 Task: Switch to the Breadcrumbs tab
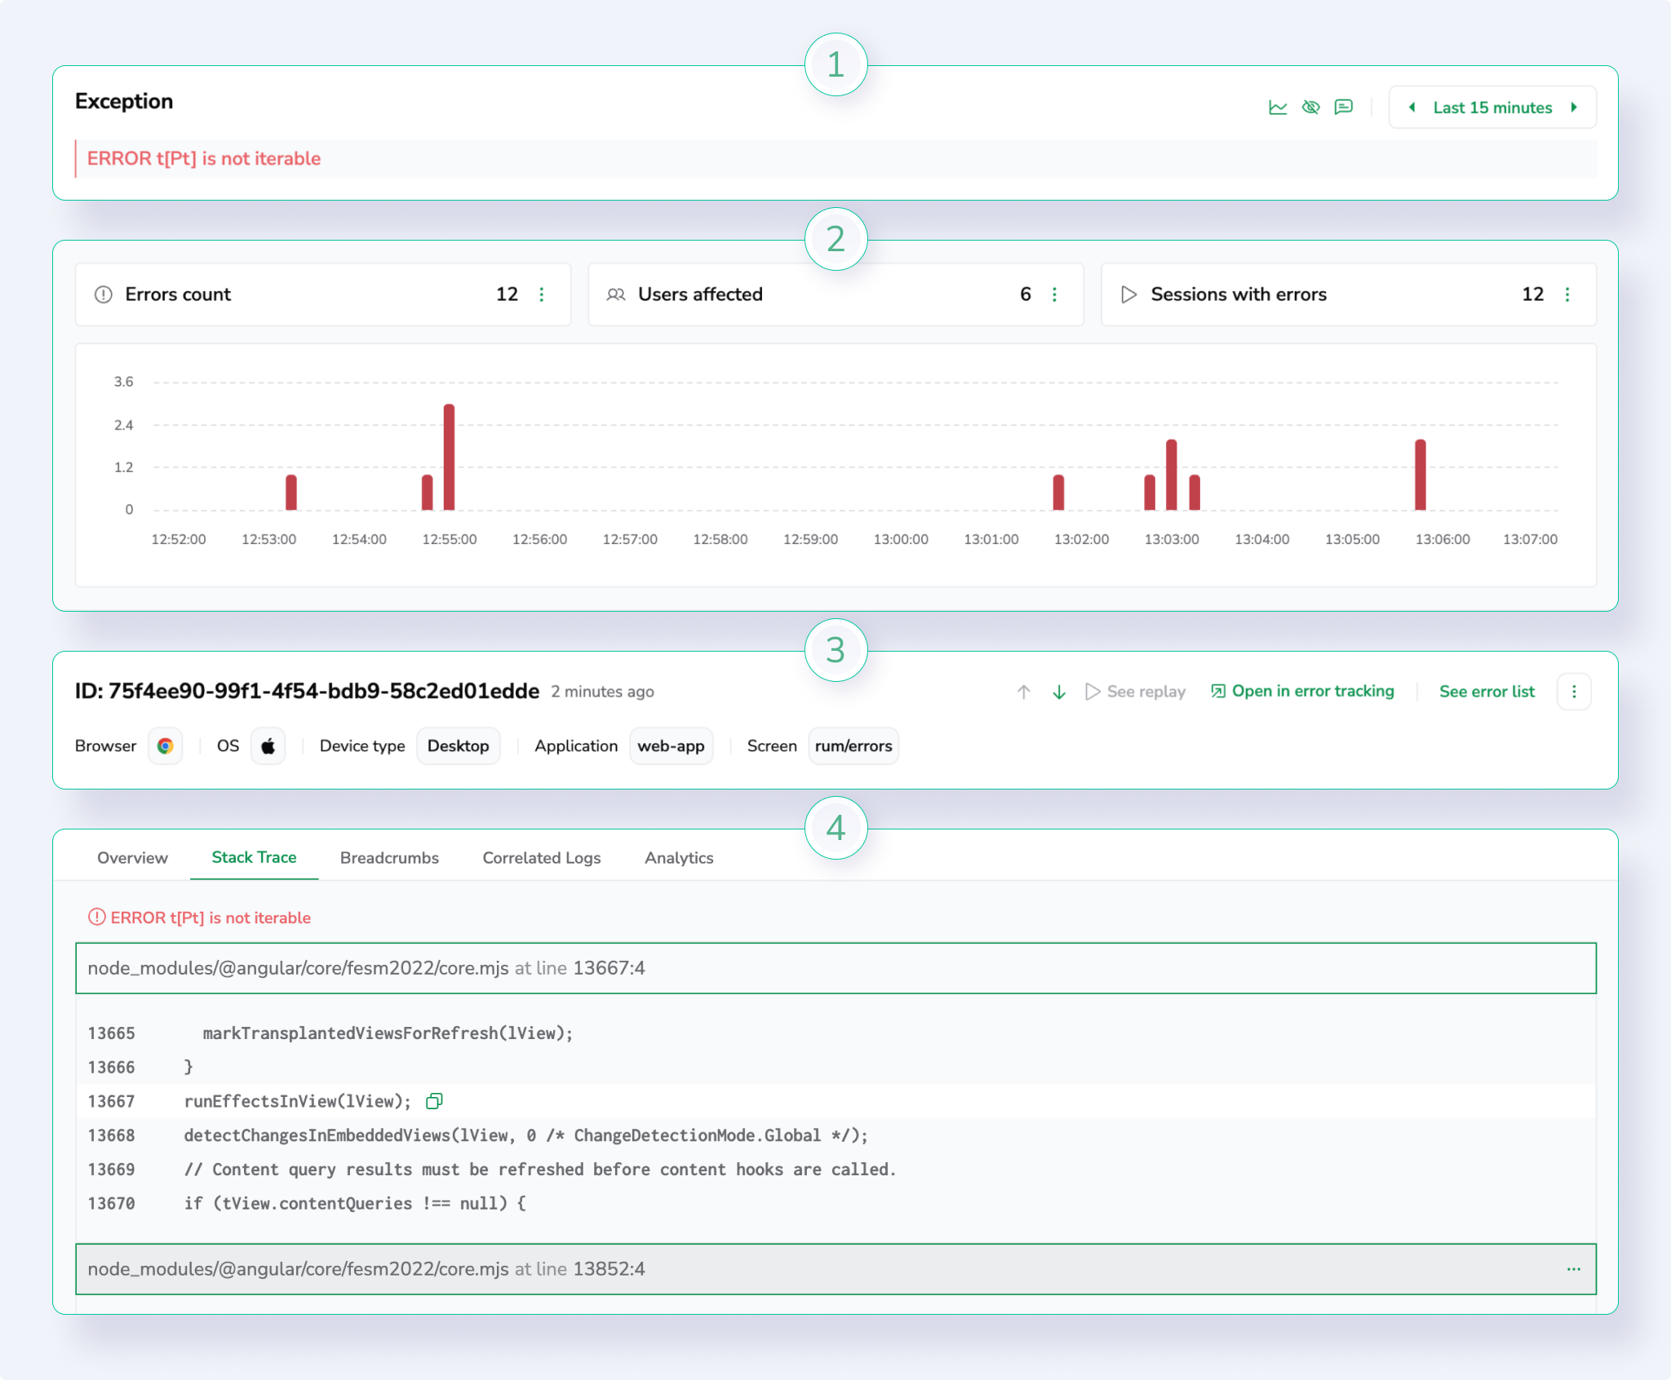(x=389, y=858)
